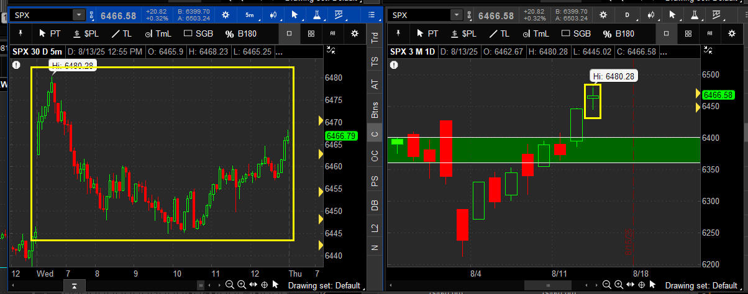The width and height of the screenshot is (748, 294).
Task: Select the TmL time level tool on left chart
Action: tap(160, 33)
